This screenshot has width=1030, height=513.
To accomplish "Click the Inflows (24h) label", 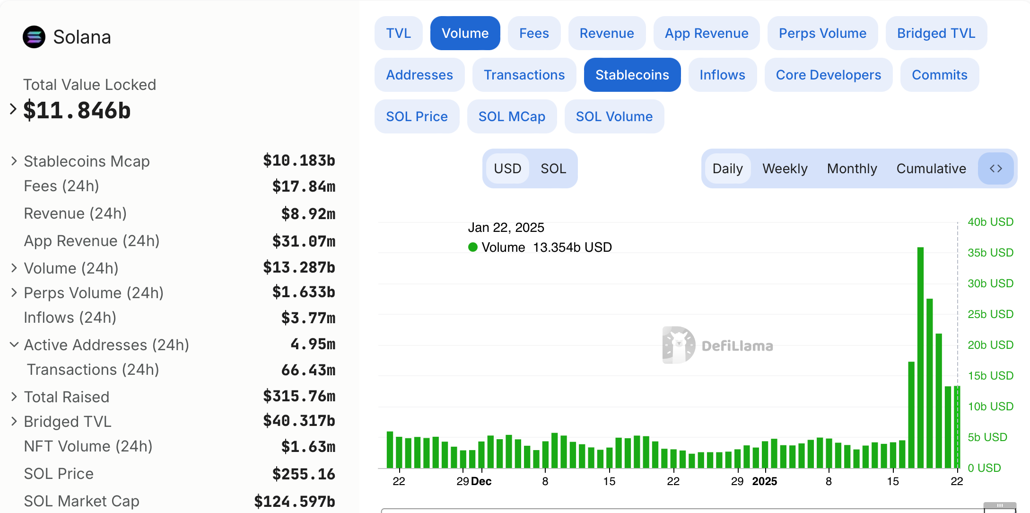I will (x=70, y=318).
